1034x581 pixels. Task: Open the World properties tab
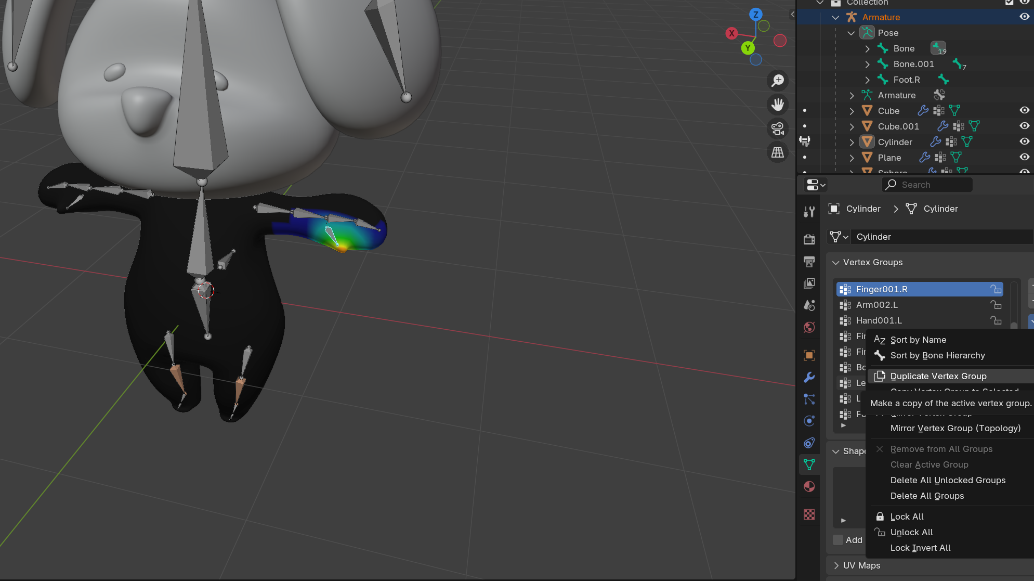click(809, 328)
